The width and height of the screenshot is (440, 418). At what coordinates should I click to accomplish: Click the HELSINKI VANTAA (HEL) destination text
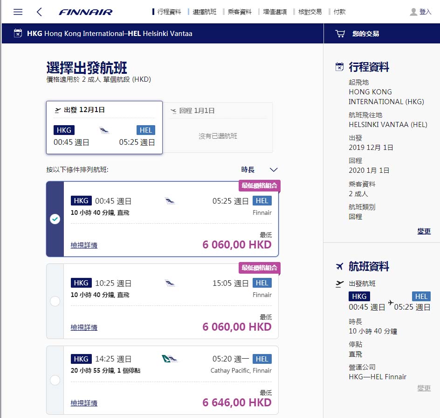(x=388, y=125)
